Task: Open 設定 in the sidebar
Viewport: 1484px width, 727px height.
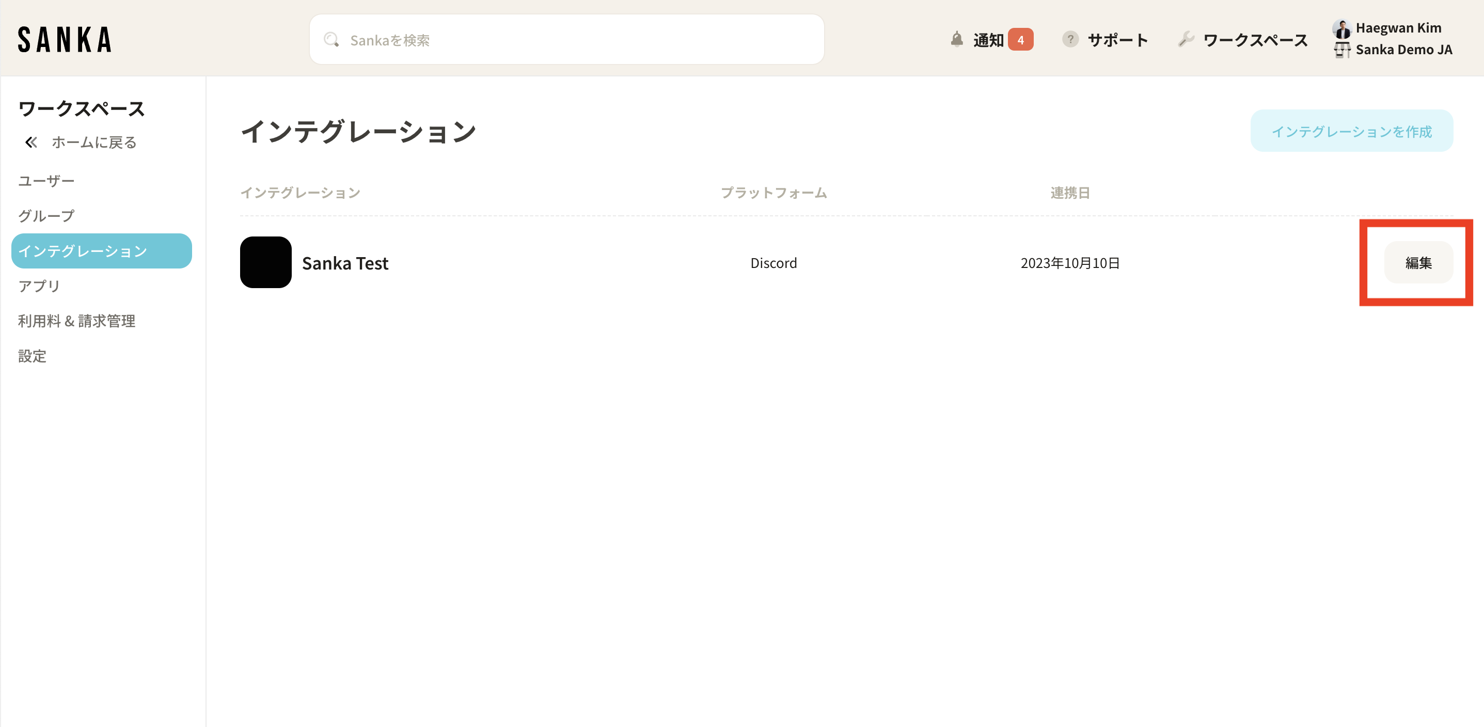Action: pyautogui.click(x=32, y=356)
